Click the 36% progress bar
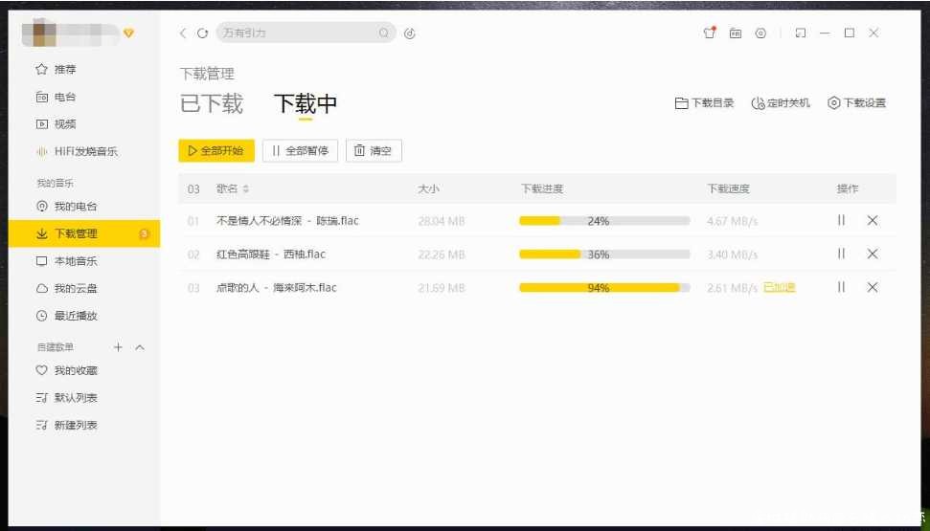 (604, 254)
